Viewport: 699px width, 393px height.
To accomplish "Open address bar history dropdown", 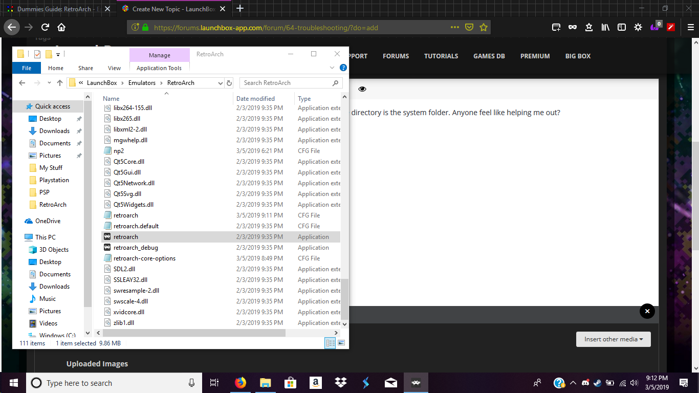I will (x=221, y=83).
